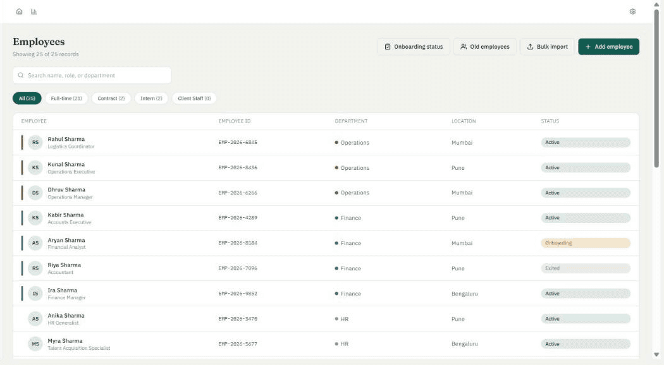Sort by EMPLOYEE column header
The image size is (664, 365).
[34, 121]
